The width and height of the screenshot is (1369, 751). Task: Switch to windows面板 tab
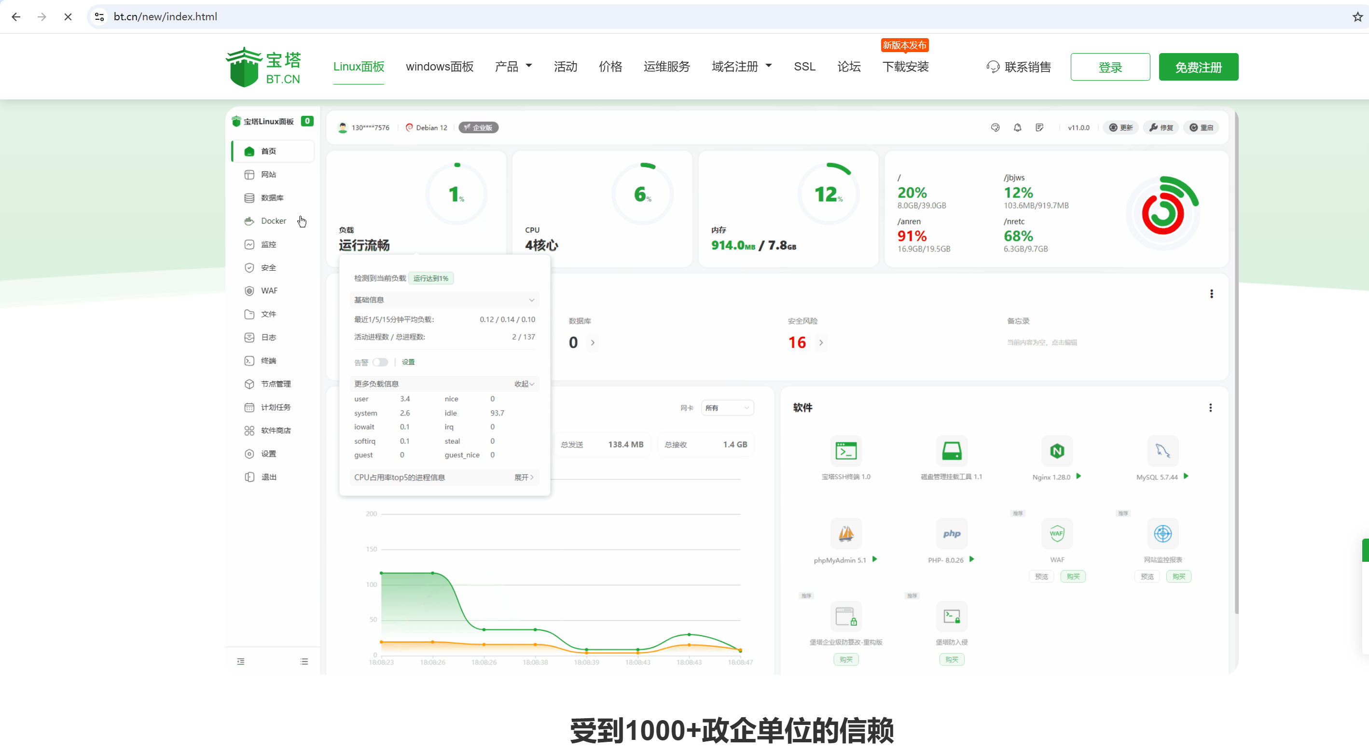[x=440, y=67]
